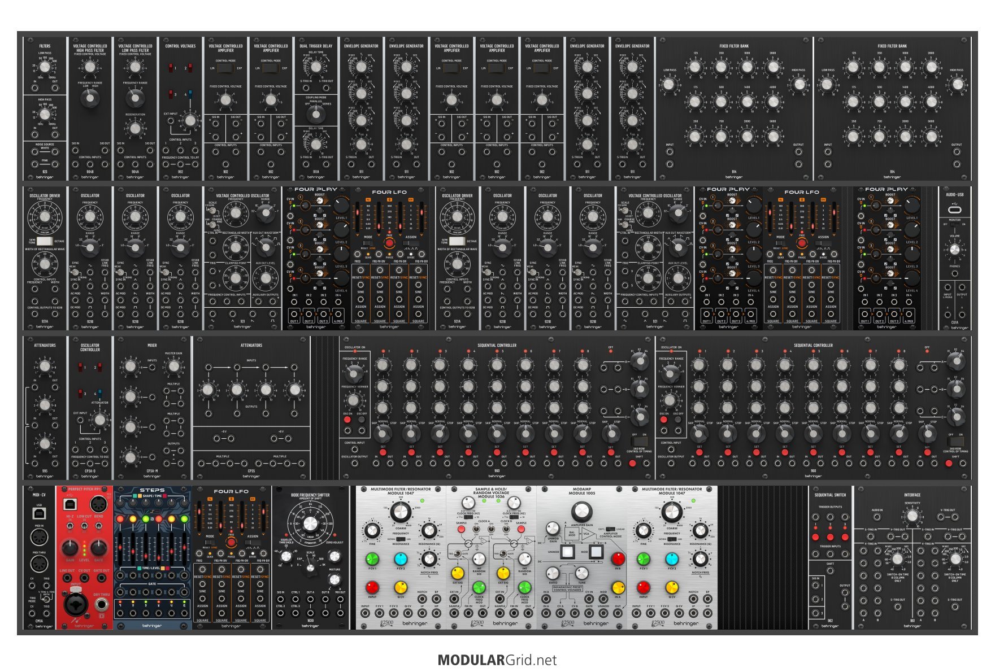Click the COARSE frequency knob on the 1047 right of Modamp
The width and height of the screenshot is (995, 672).
672,513
